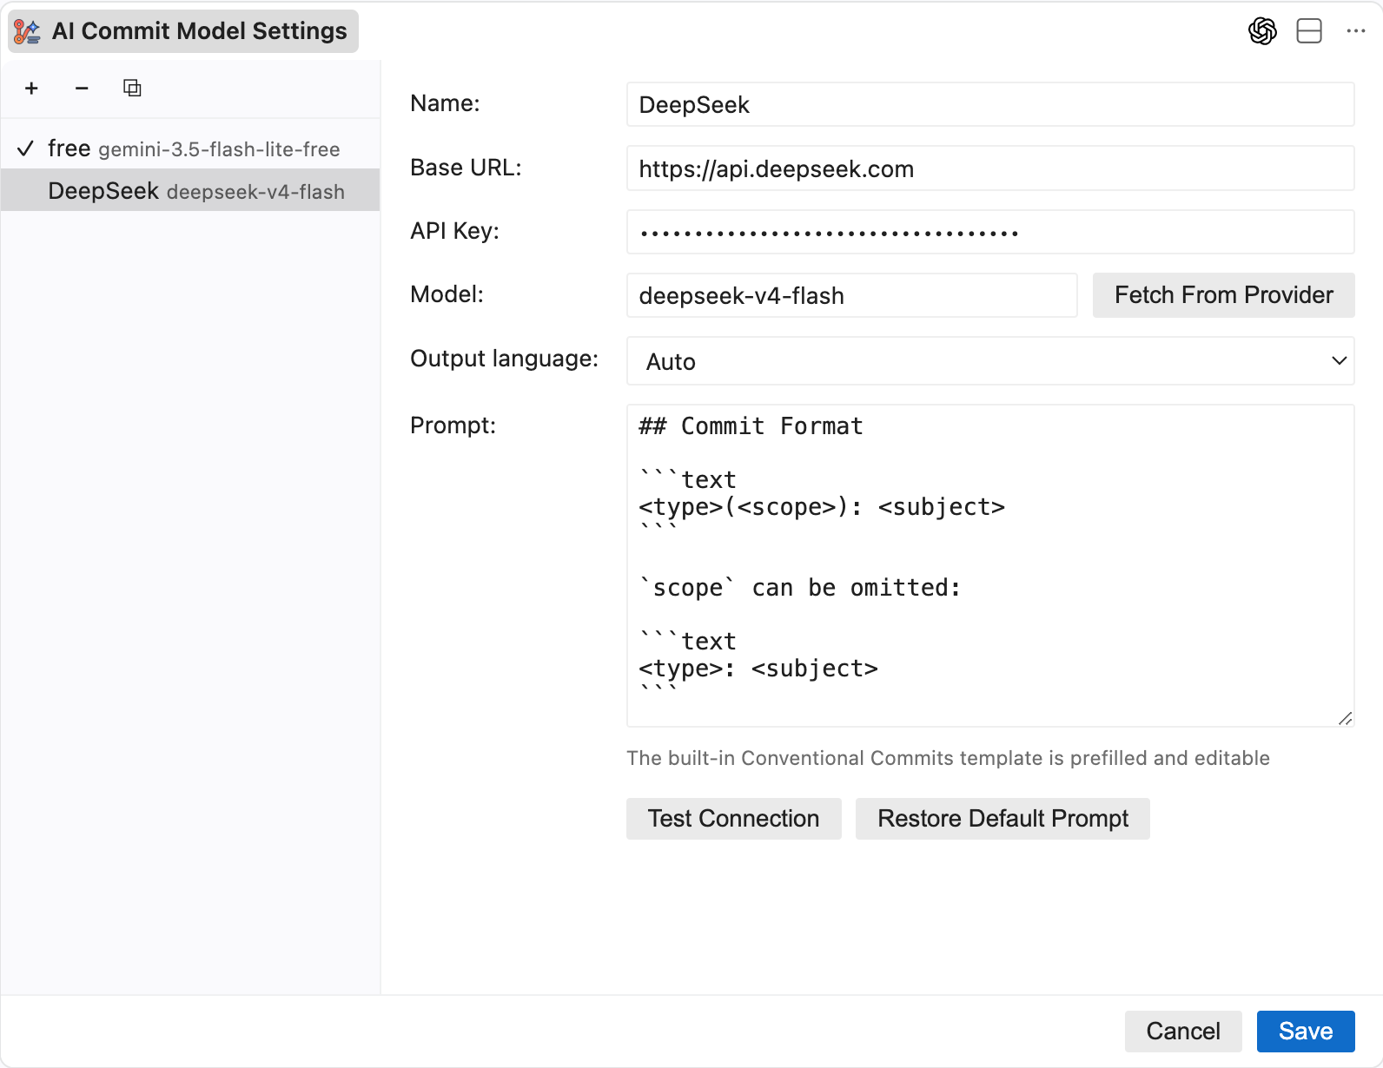Click the Base URL input field

[x=990, y=168]
